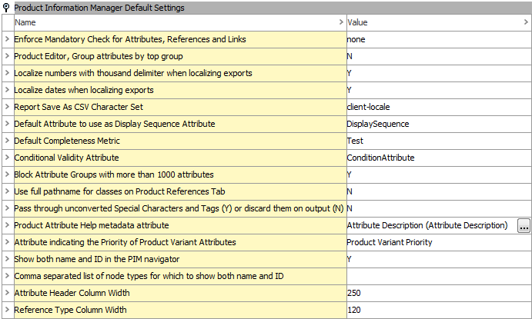The image size is (532, 319).
Task: Expand the Conditional Validity Attribute row
Action: [x=7, y=158]
